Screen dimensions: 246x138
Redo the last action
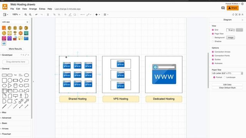[x=42, y=15]
